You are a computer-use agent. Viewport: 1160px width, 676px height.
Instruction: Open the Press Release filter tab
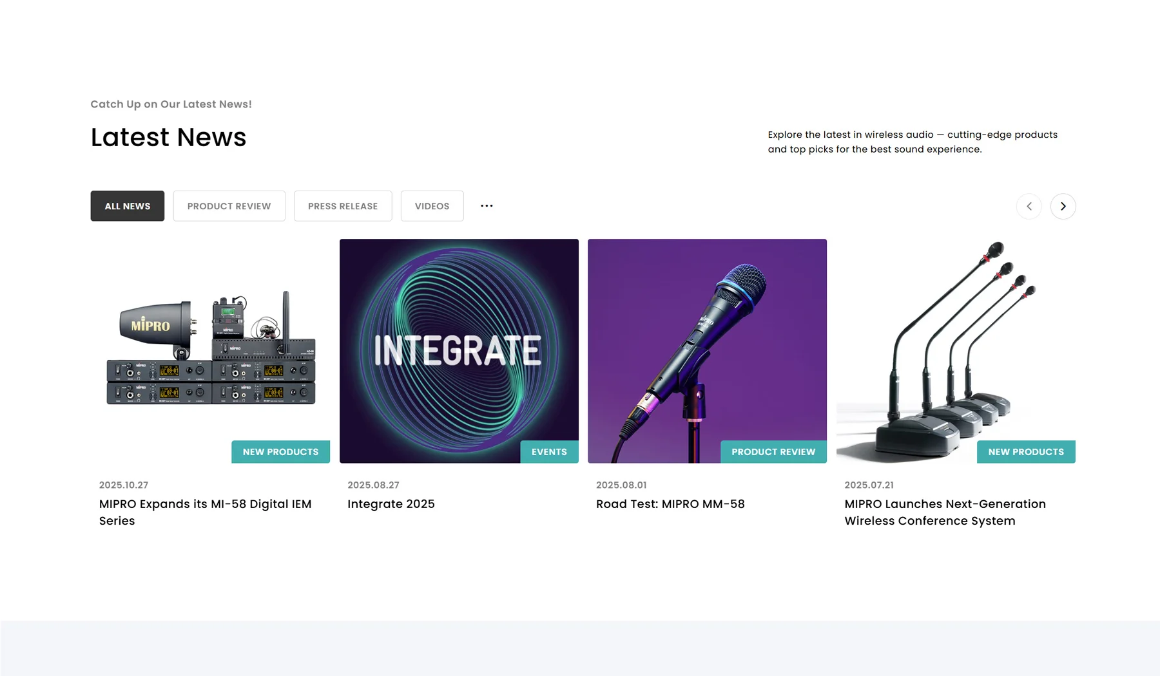pos(343,206)
